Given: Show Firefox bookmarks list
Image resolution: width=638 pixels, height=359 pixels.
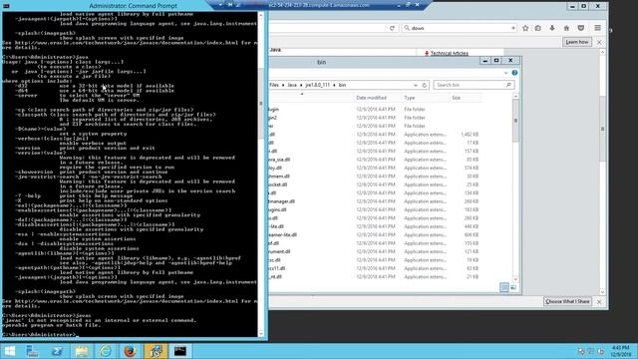Looking at the screenshot, I should (538, 28).
